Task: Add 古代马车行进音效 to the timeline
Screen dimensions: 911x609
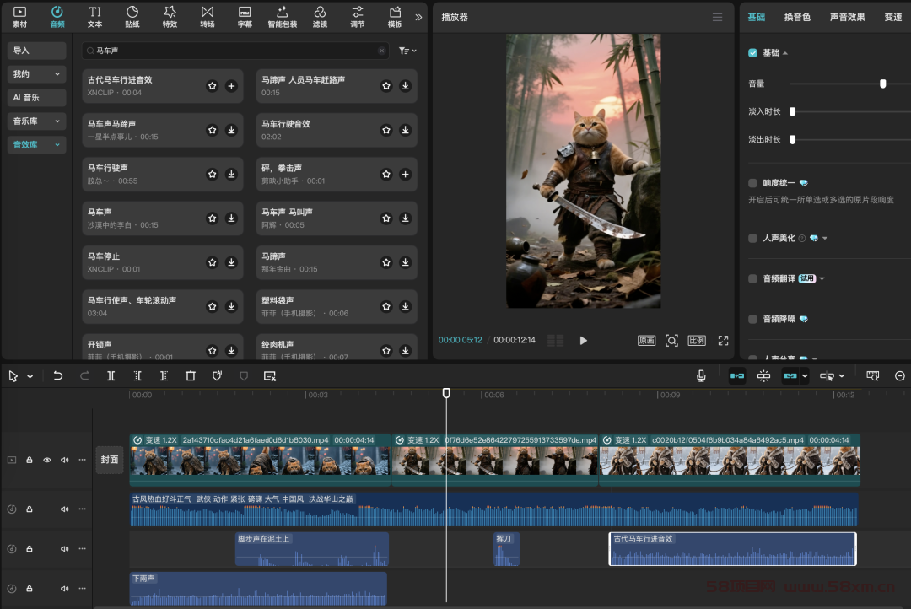Action: 231,86
